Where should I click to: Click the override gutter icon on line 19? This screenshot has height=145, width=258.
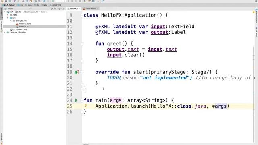point(77,72)
